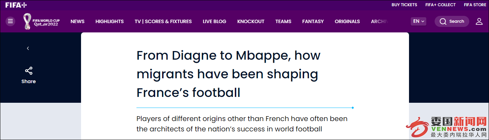Screen dimensions: 489x140
Task: Open the user account profile icon
Action: tap(479, 21)
